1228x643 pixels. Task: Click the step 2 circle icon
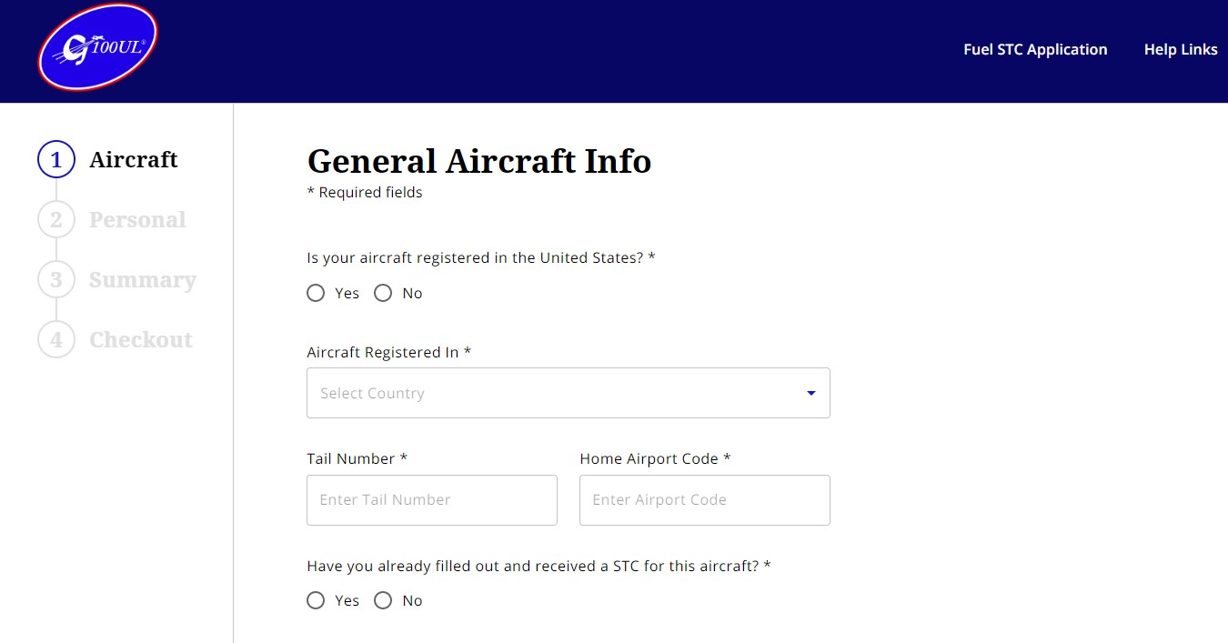coord(55,220)
